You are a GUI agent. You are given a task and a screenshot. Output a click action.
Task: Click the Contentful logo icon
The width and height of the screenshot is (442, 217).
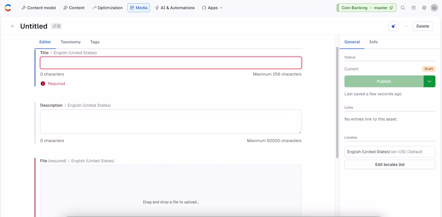[x=8, y=8]
